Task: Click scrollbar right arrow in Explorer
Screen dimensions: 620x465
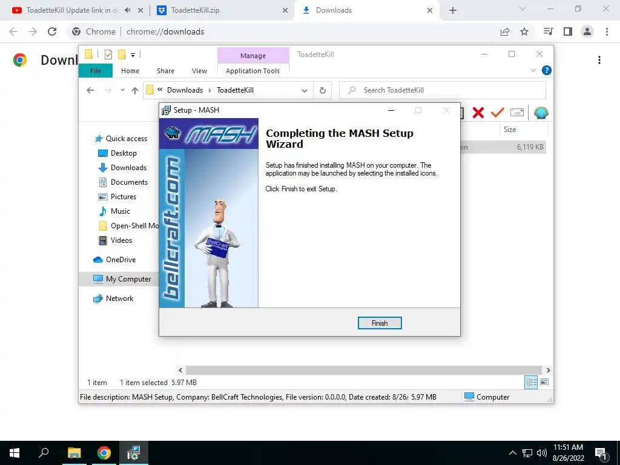Action: pos(548,370)
